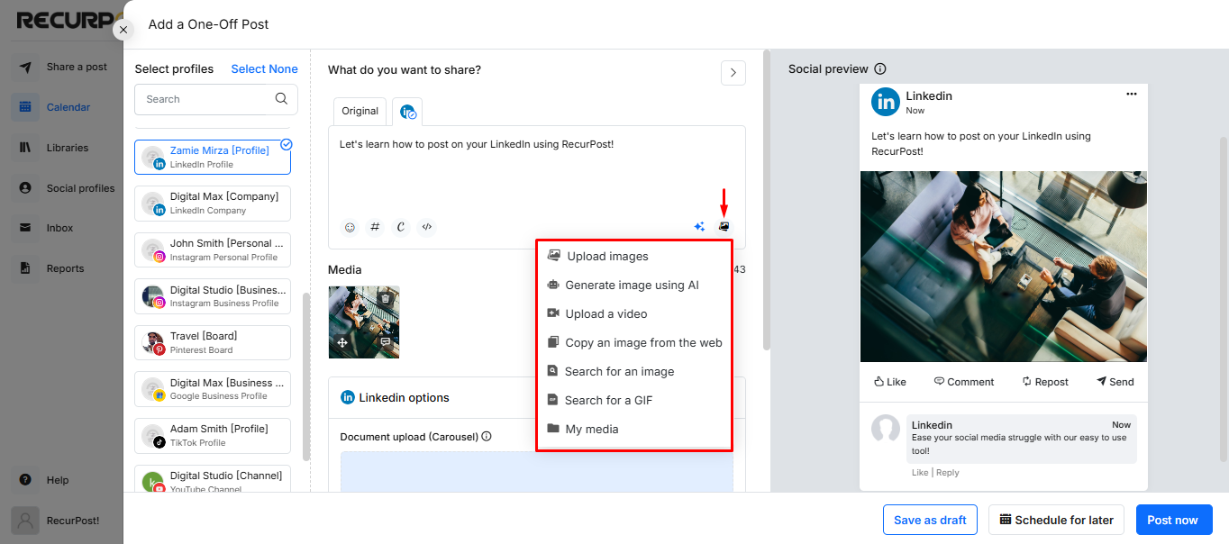Switch to the LinkedIn customization tab
The height and width of the screenshot is (544, 1229).
point(407,112)
